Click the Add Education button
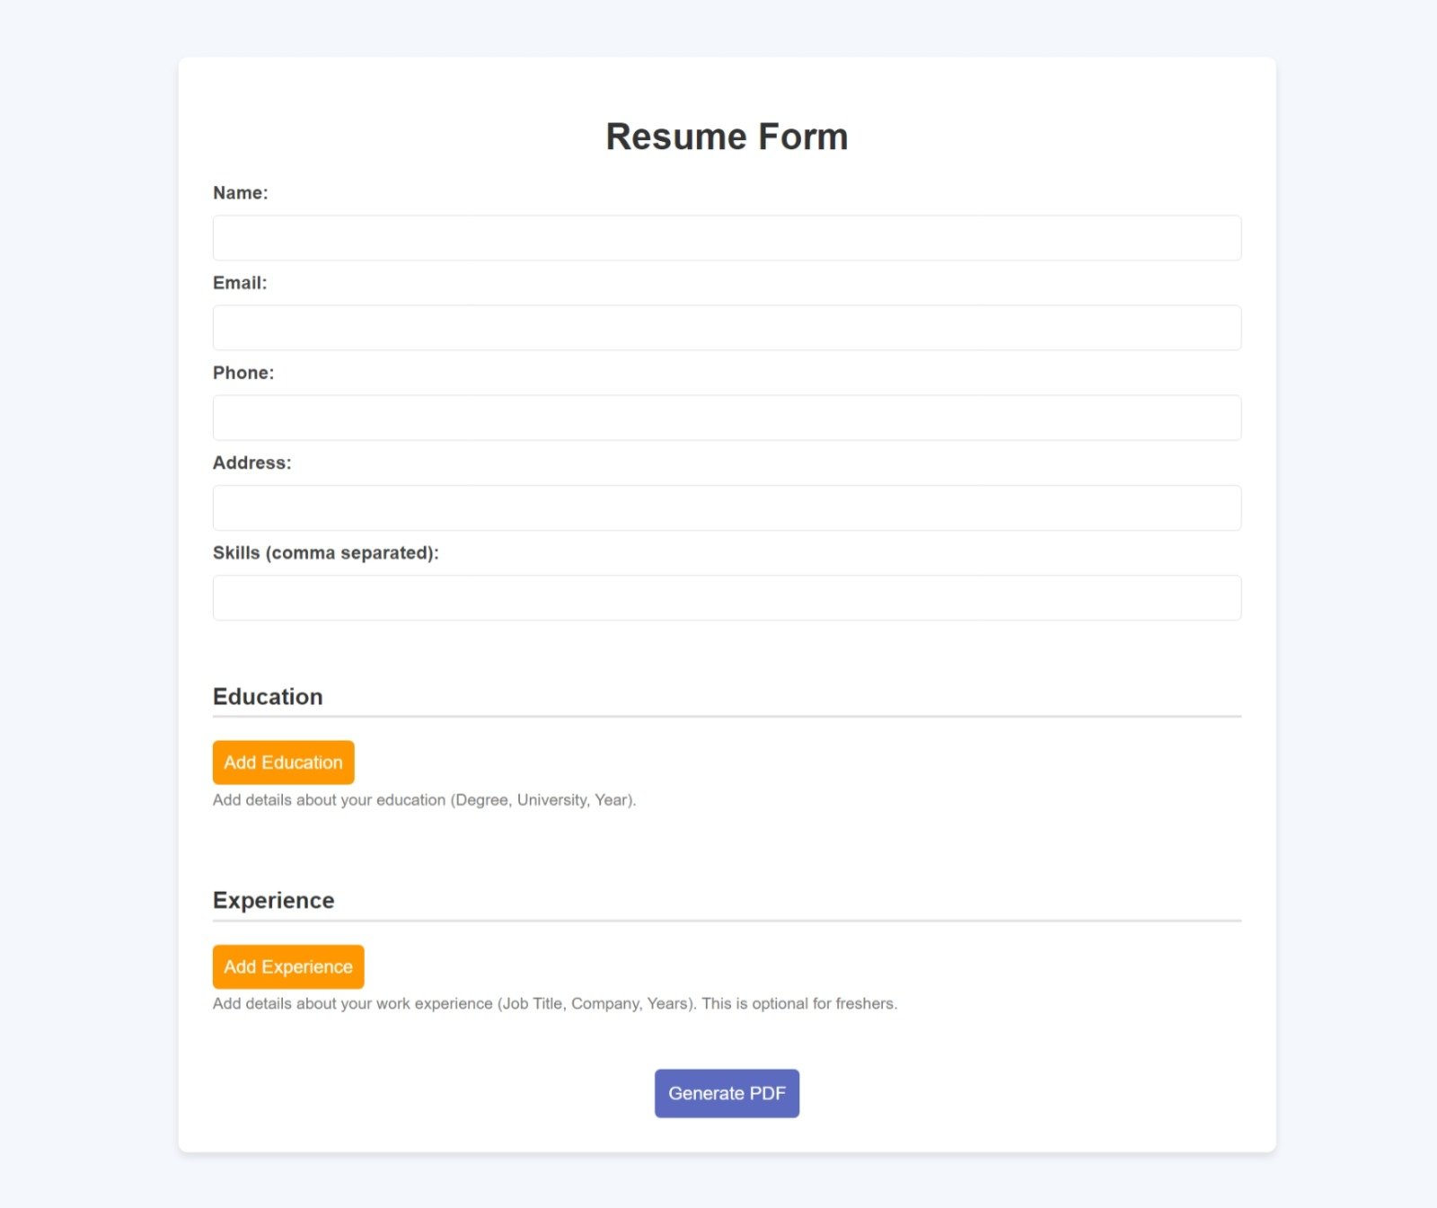This screenshot has height=1208, width=1437. click(x=283, y=763)
